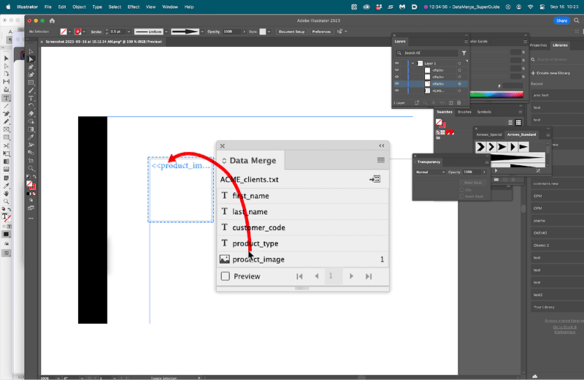Click the Document Setup button
Image resolution: width=584 pixels, height=380 pixels.
[x=291, y=31]
